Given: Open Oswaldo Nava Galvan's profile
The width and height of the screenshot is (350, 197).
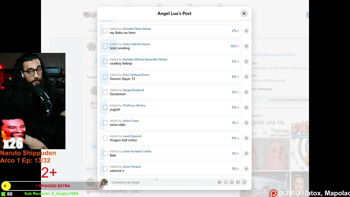Looking at the screenshot, I should tap(137, 29).
